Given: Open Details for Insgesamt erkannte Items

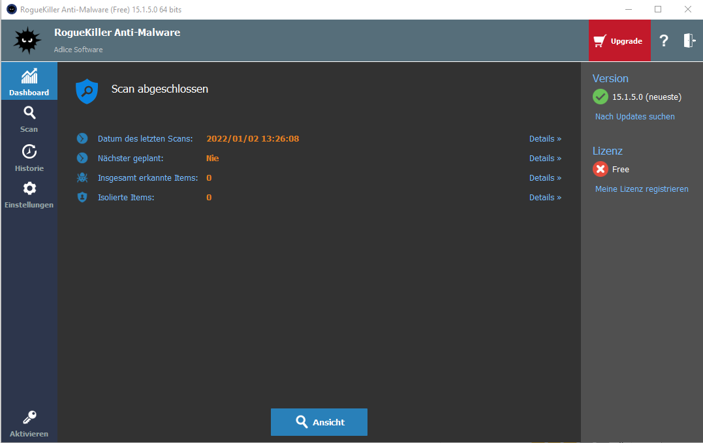Looking at the screenshot, I should pyautogui.click(x=545, y=178).
